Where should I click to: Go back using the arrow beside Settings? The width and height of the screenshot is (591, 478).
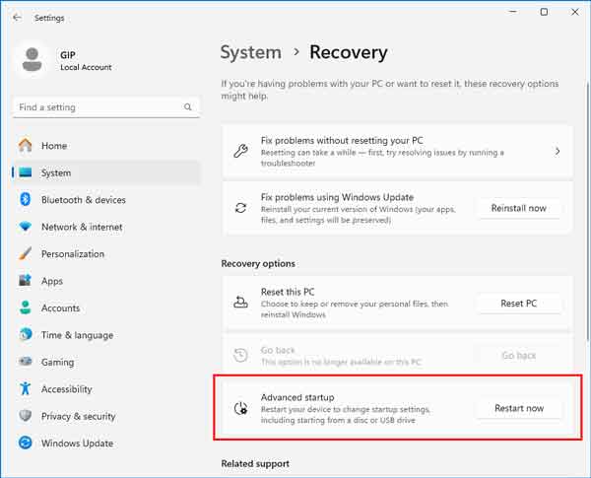coord(17,18)
